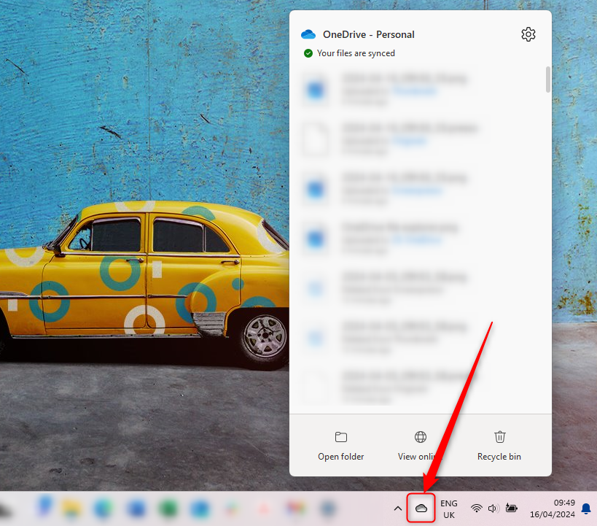Expand hidden icons with the tray chevron
The width and height of the screenshot is (597, 526).
tap(397, 508)
